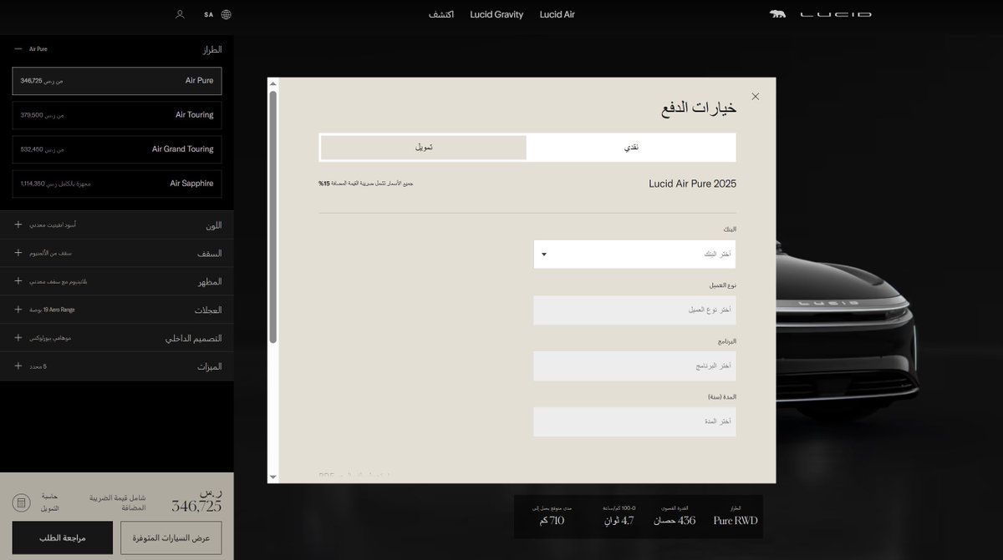The width and height of the screenshot is (1003, 560).
Task: Click the dialog vertical scrollbar thumb
Action: [272, 217]
